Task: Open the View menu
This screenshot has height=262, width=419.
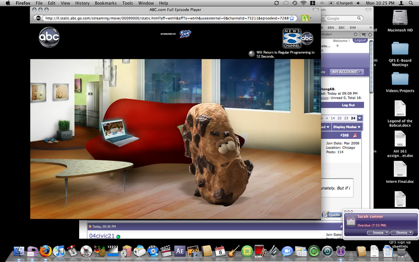Action: pos(65,3)
